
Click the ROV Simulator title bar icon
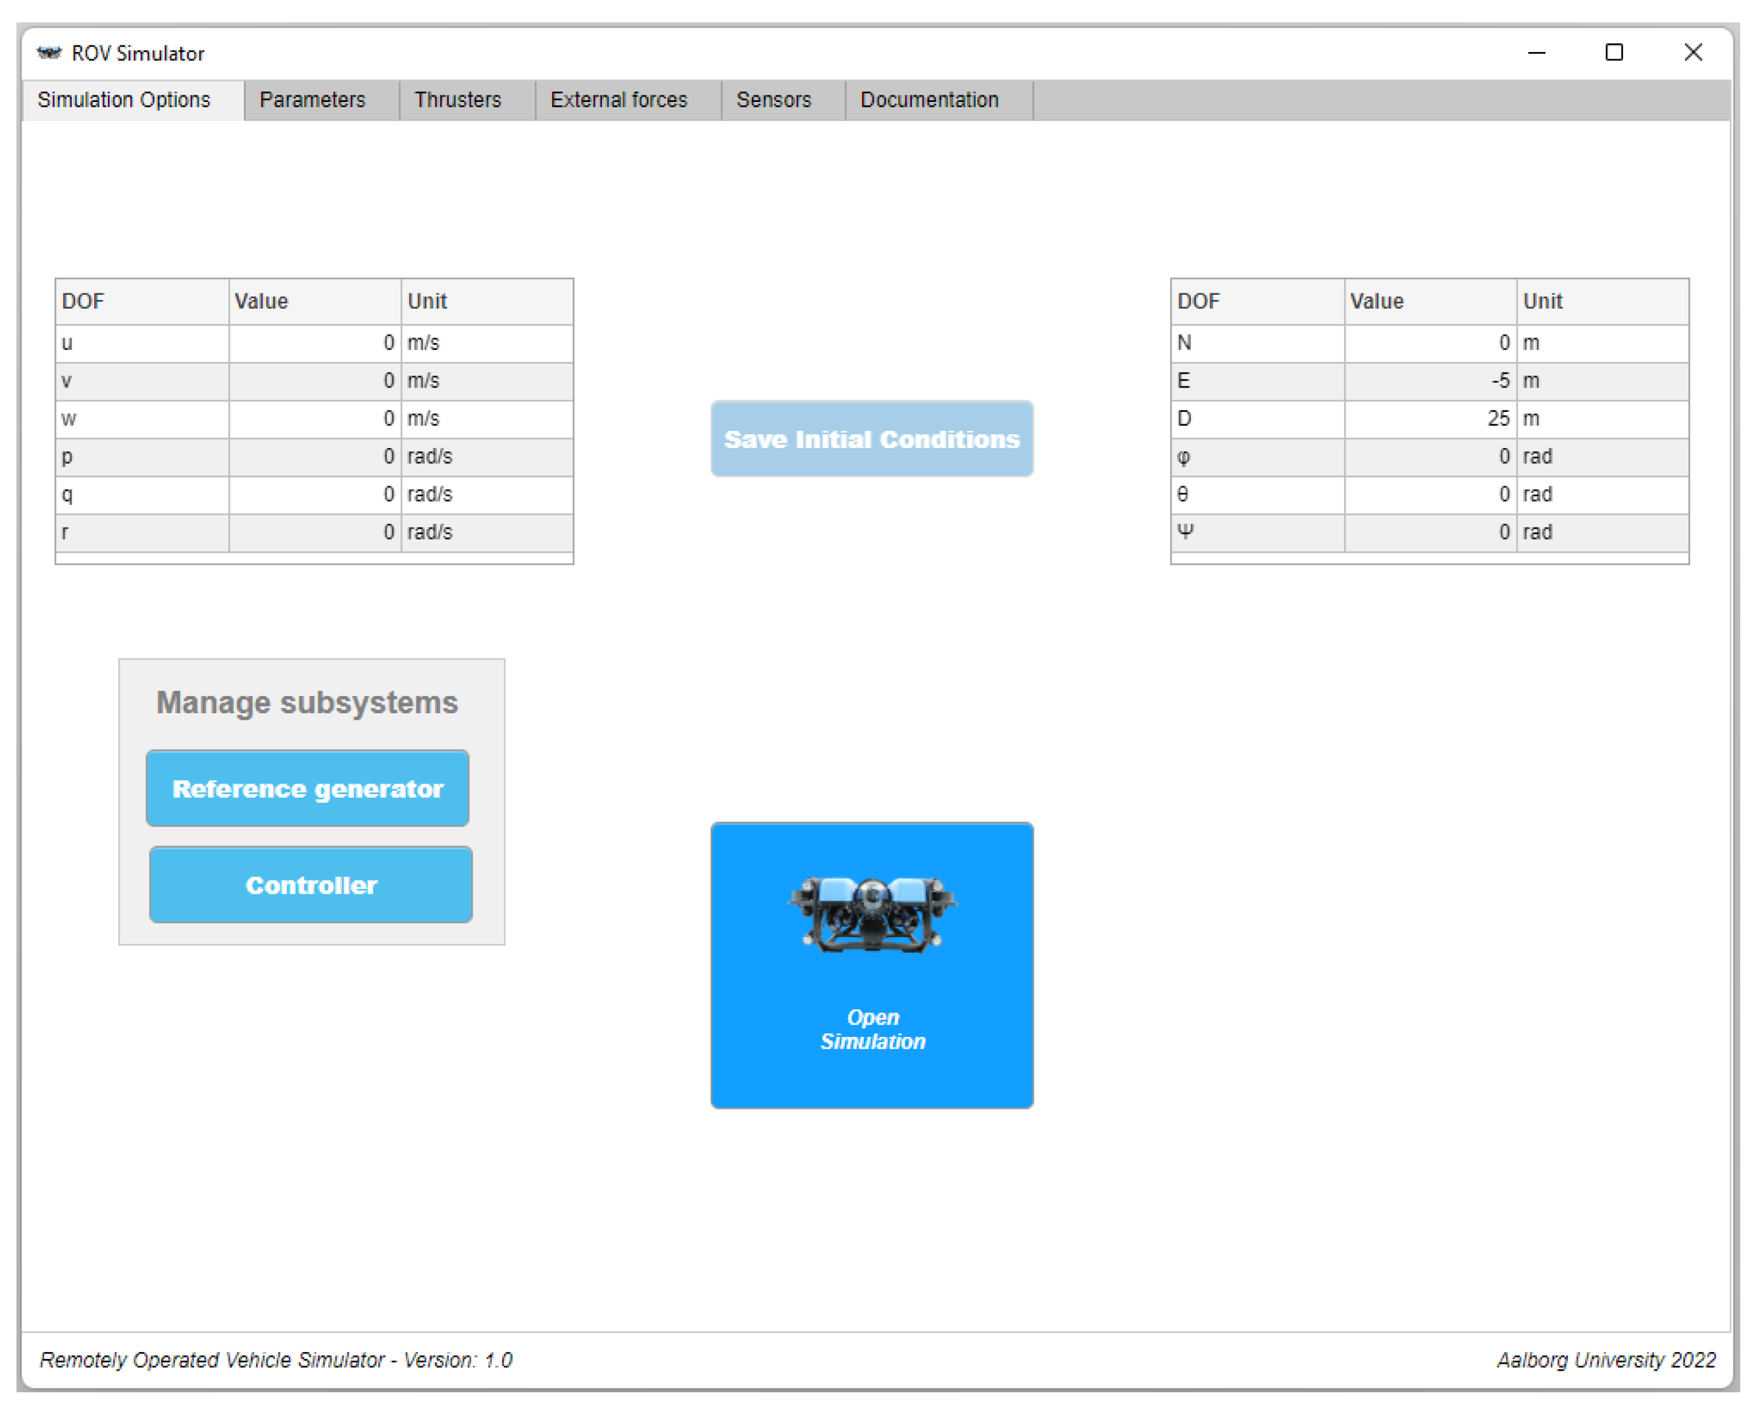point(49,53)
